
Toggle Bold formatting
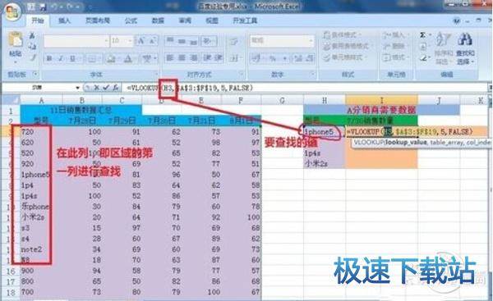49,58
